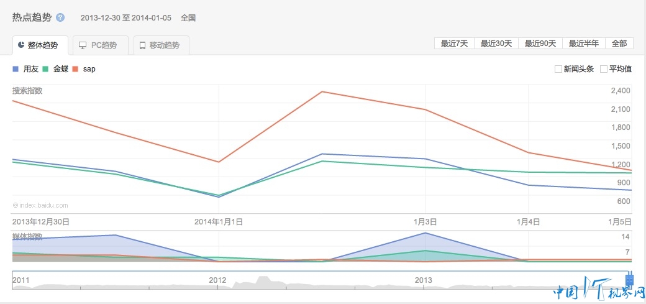Click the 热点趋势 heading
The height and width of the screenshot is (304, 646).
click(32, 17)
